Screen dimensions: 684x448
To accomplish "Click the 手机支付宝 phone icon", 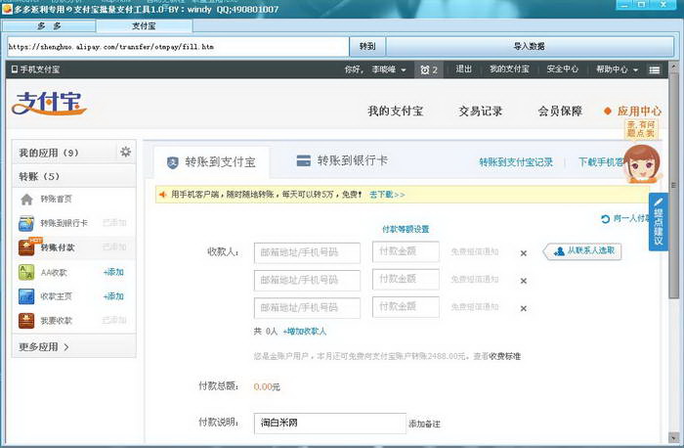I will pos(15,69).
